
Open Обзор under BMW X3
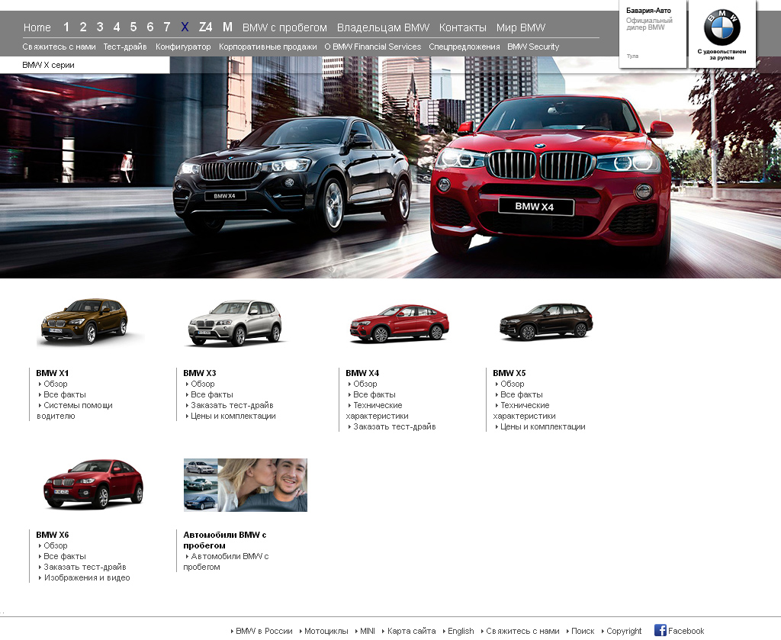click(203, 384)
